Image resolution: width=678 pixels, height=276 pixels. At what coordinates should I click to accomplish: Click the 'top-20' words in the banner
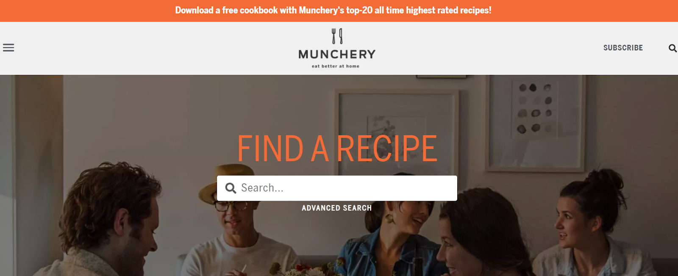359,10
